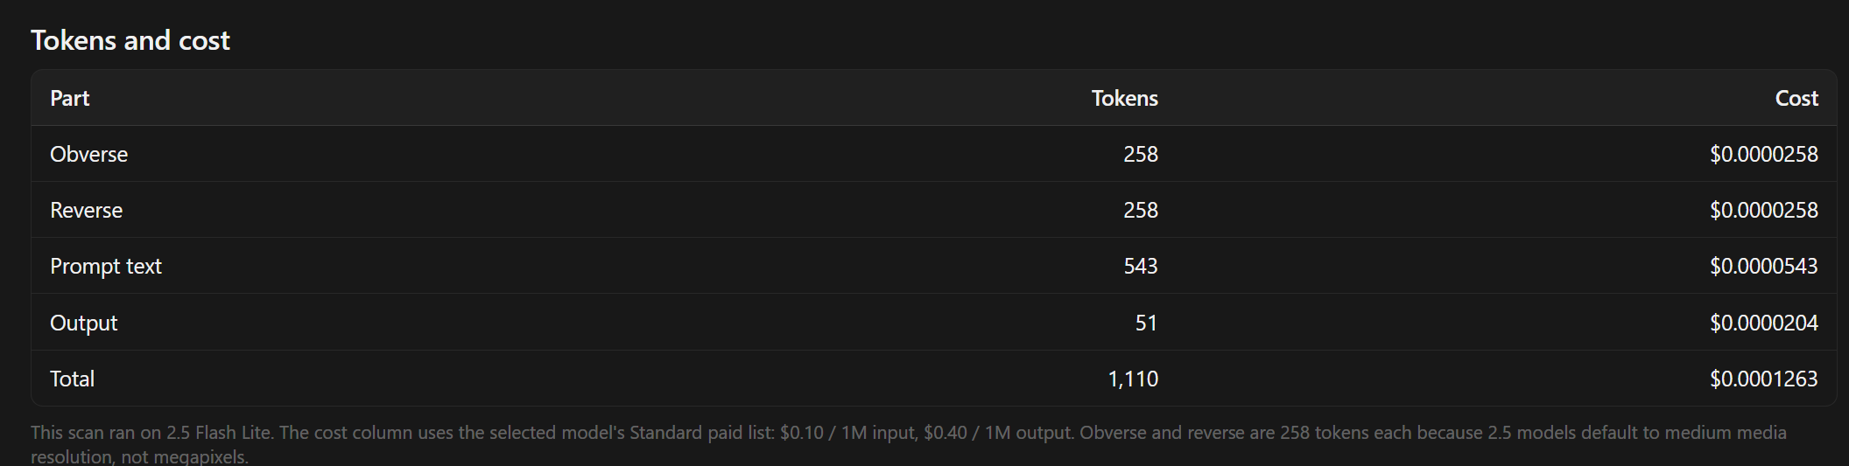
Task: Click the Cost column header
Action: click(x=1796, y=98)
